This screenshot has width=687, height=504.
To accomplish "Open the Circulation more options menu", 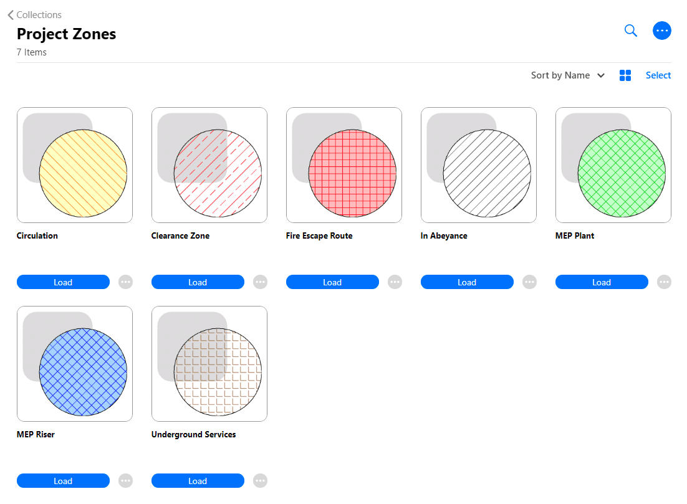I will click(125, 282).
